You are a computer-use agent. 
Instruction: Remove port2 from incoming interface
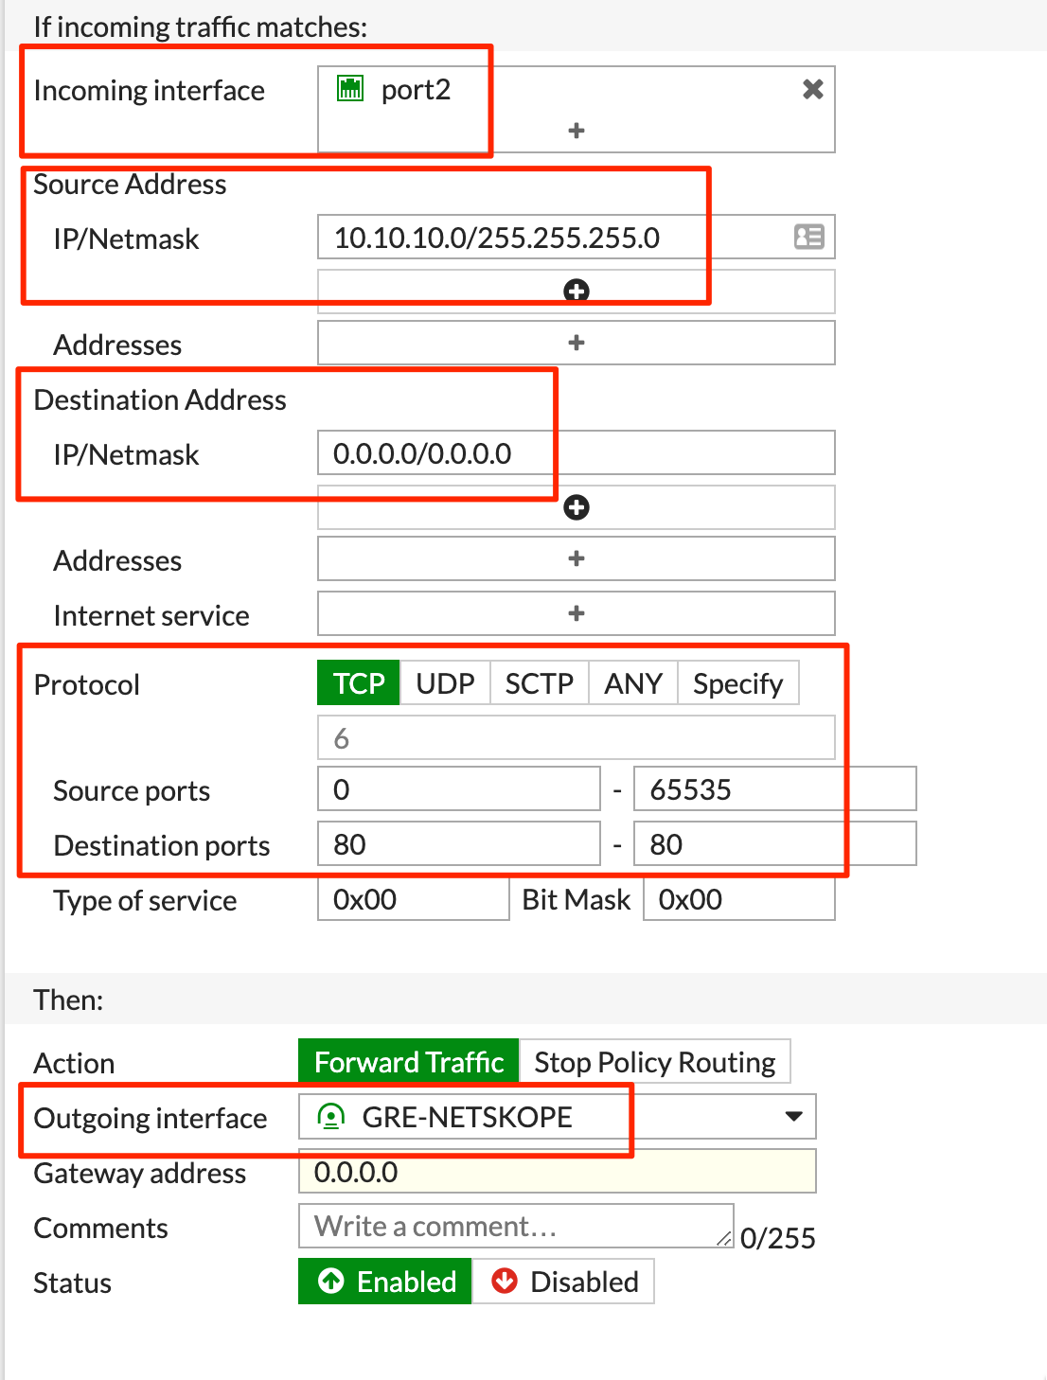pos(813,88)
